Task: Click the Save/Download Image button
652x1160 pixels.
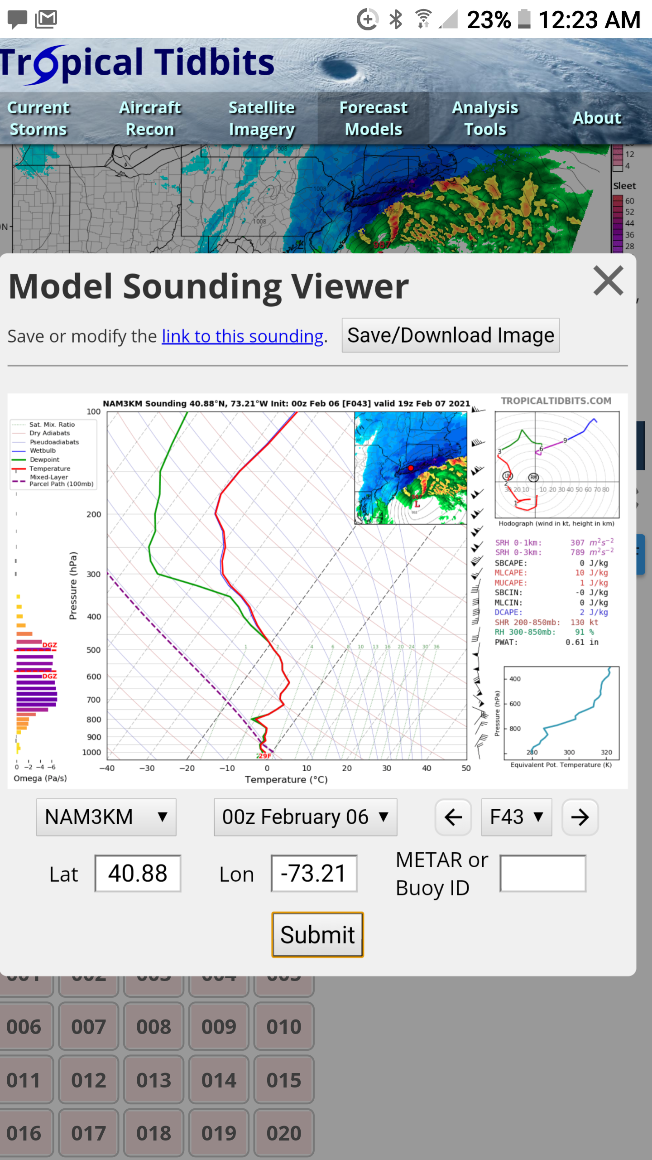Action: click(451, 335)
